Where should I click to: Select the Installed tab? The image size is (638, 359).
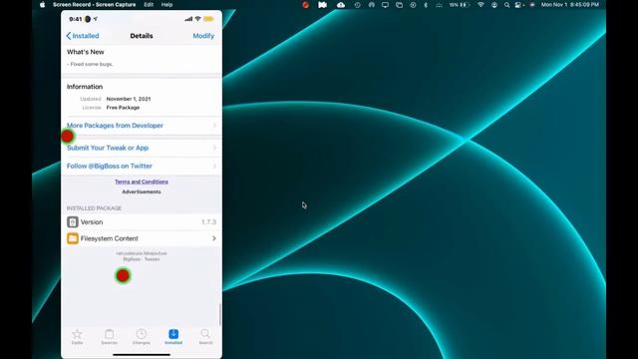(x=173, y=337)
